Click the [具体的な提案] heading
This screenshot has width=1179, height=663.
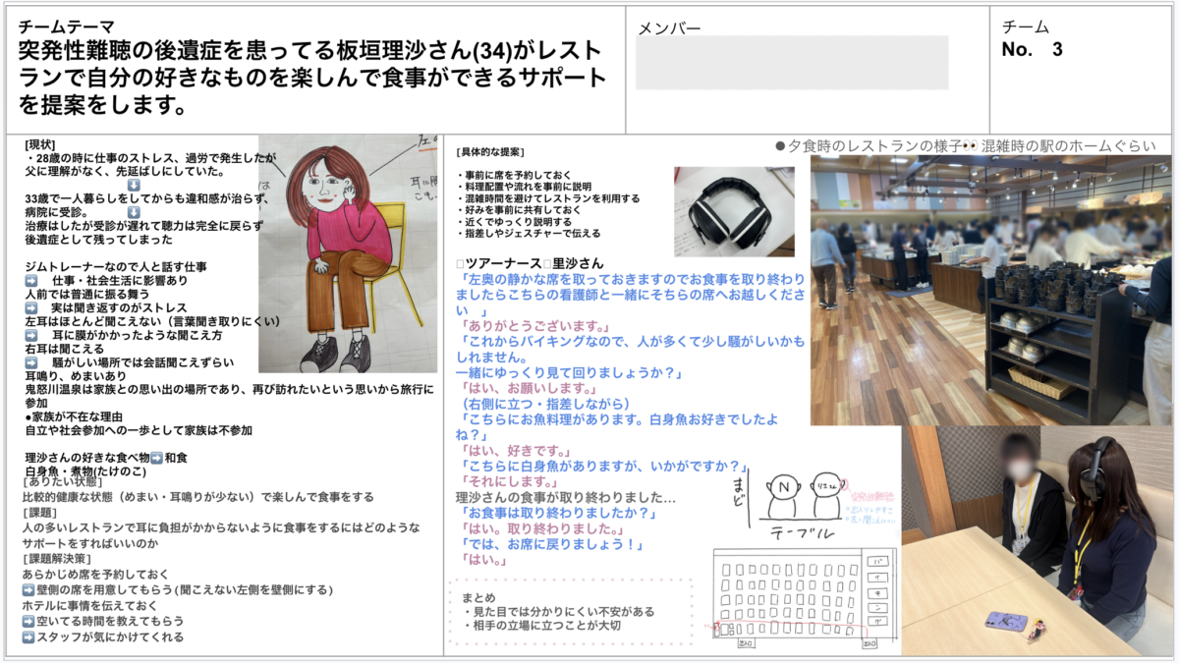click(x=490, y=152)
